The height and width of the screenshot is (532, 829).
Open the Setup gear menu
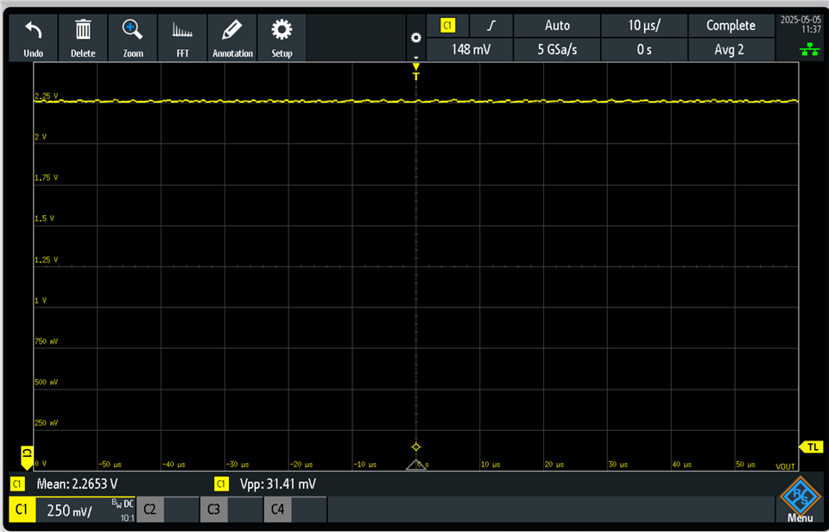click(x=282, y=37)
